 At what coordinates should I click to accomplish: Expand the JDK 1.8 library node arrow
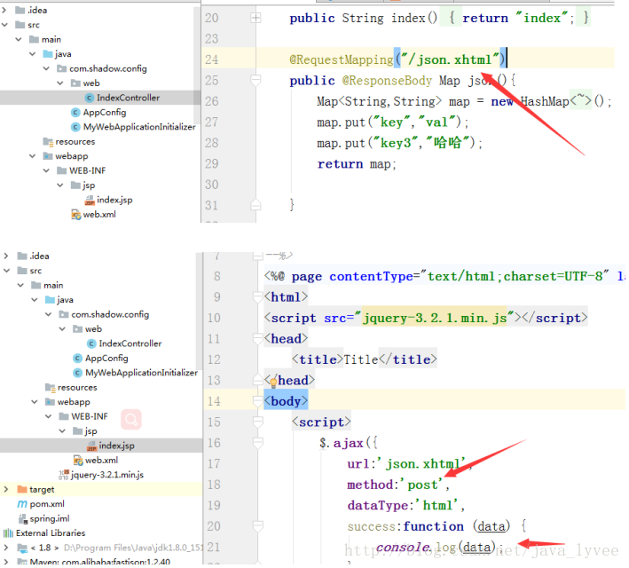[6, 548]
